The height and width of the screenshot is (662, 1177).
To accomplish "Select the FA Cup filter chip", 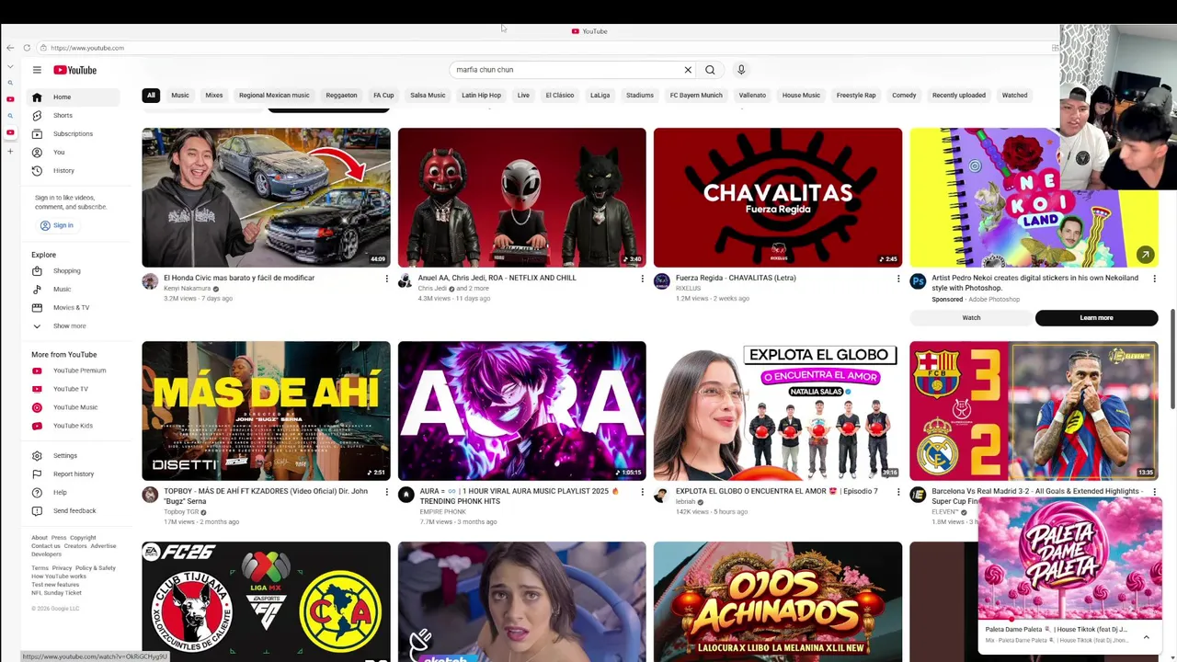I will (383, 95).
